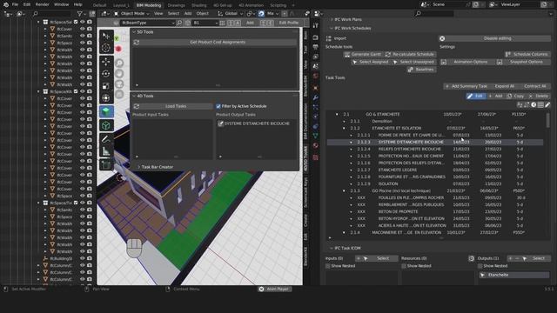Image resolution: width=557 pixels, height=313 pixels.
Task: Select the Transform tool in viewport toolbar
Action: click(x=106, y=98)
